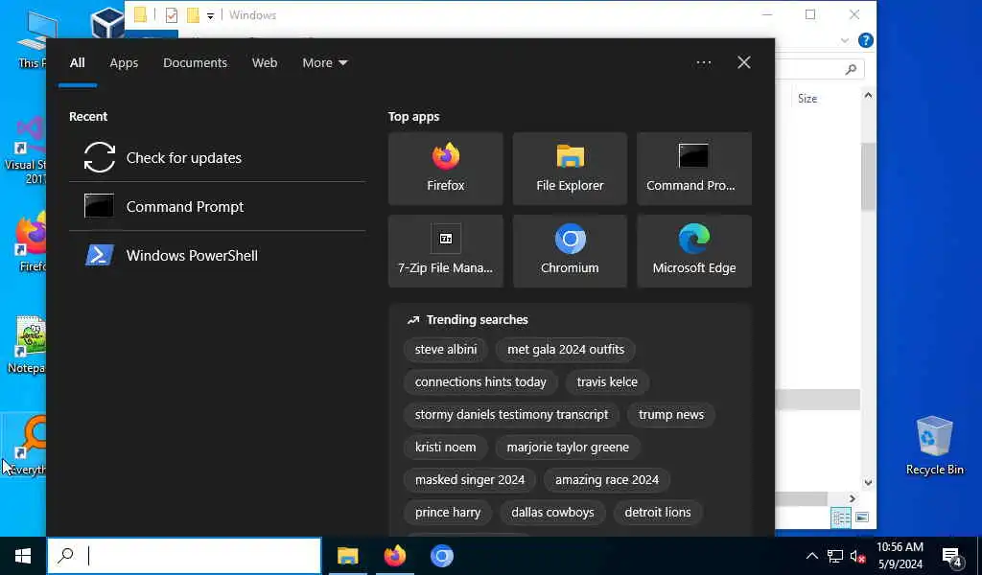Click the taskbar clock and date
The height and width of the screenshot is (575, 982).
(x=900, y=556)
